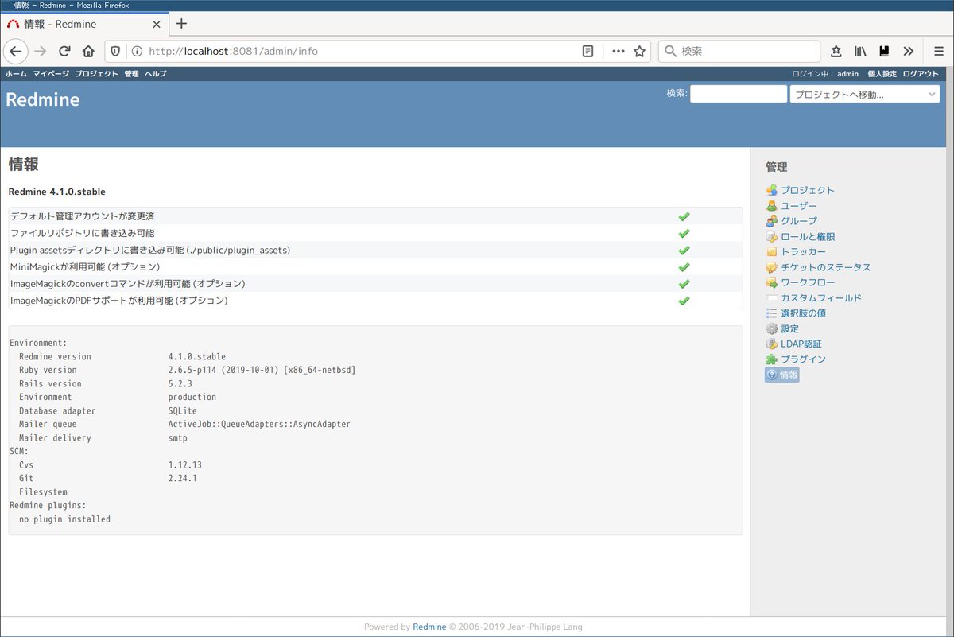
Task: Click green check for ImageMagickのconvertコマンド row
Action: click(x=684, y=283)
